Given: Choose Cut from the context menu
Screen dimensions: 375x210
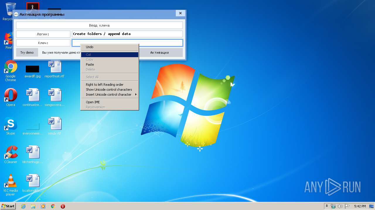Looking at the screenshot, I should (x=110, y=55).
